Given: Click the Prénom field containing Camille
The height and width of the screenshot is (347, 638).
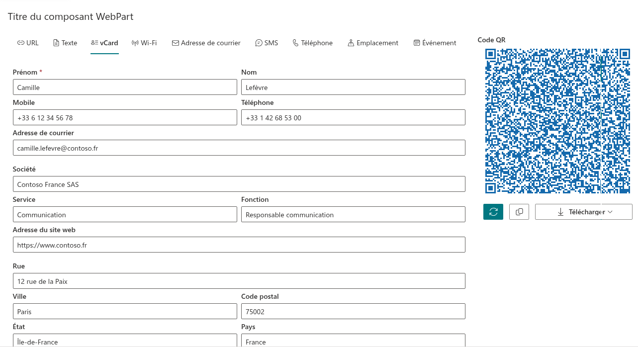Looking at the screenshot, I should [125, 87].
